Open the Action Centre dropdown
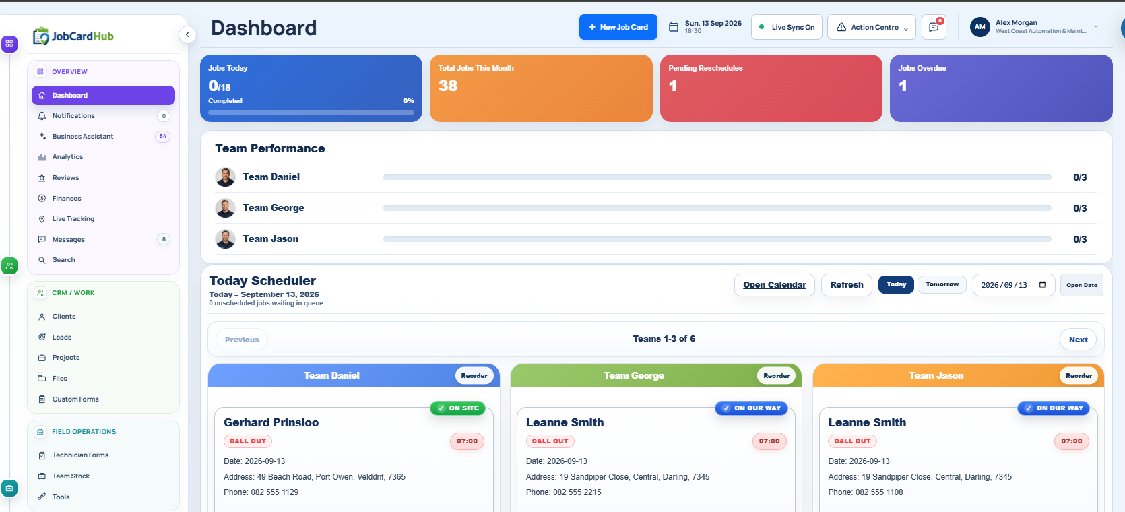 [872, 27]
